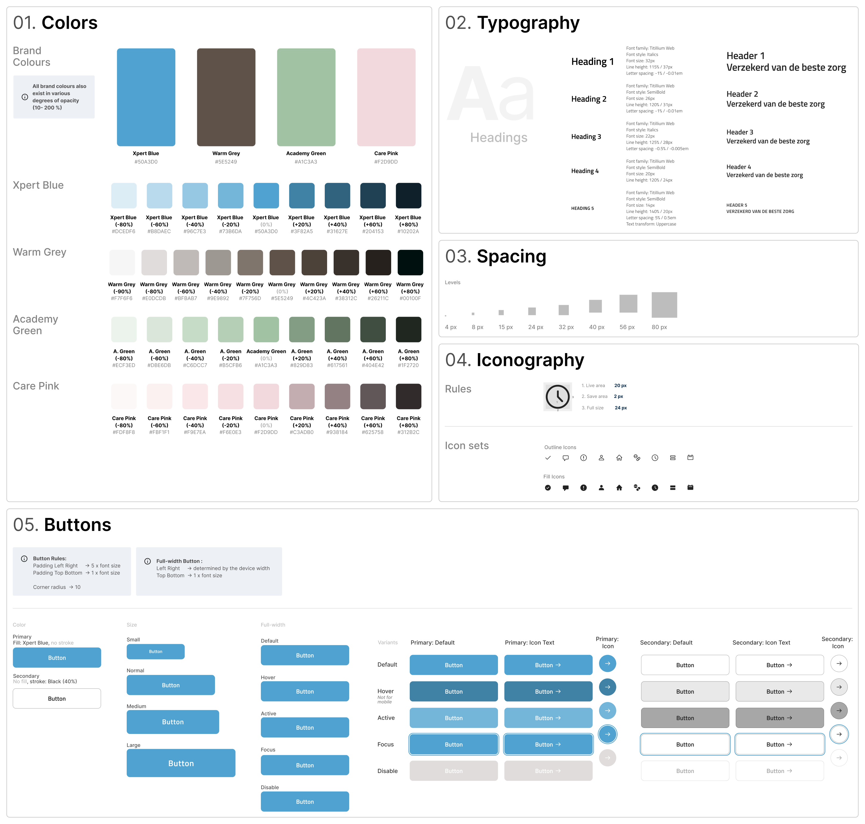
Task: Select the Academy Green brand color swatch
Action: [306, 97]
